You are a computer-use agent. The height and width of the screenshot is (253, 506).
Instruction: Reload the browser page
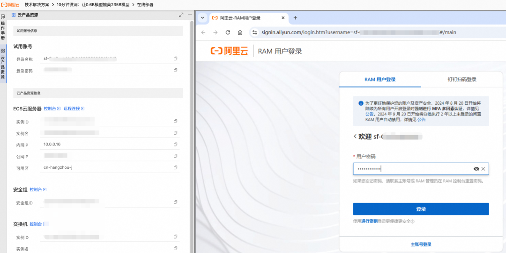(228, 32)
